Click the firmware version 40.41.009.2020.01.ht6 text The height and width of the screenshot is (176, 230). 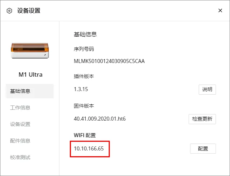tap(100, 119)
